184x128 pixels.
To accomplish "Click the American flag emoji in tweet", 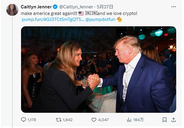I will 81,13.
